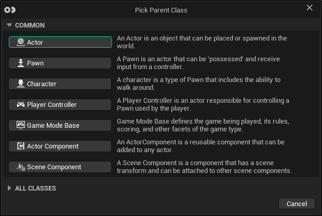Click the Game Mode Base icon

(x=21, y=125)
